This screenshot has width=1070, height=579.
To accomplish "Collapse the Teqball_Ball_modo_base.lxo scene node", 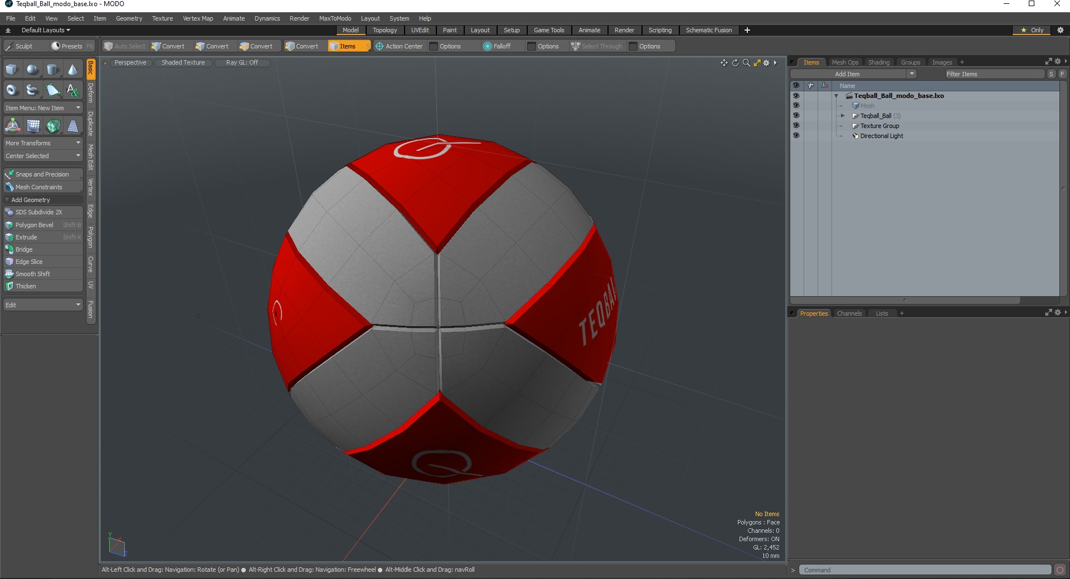I will coord(836,96).
